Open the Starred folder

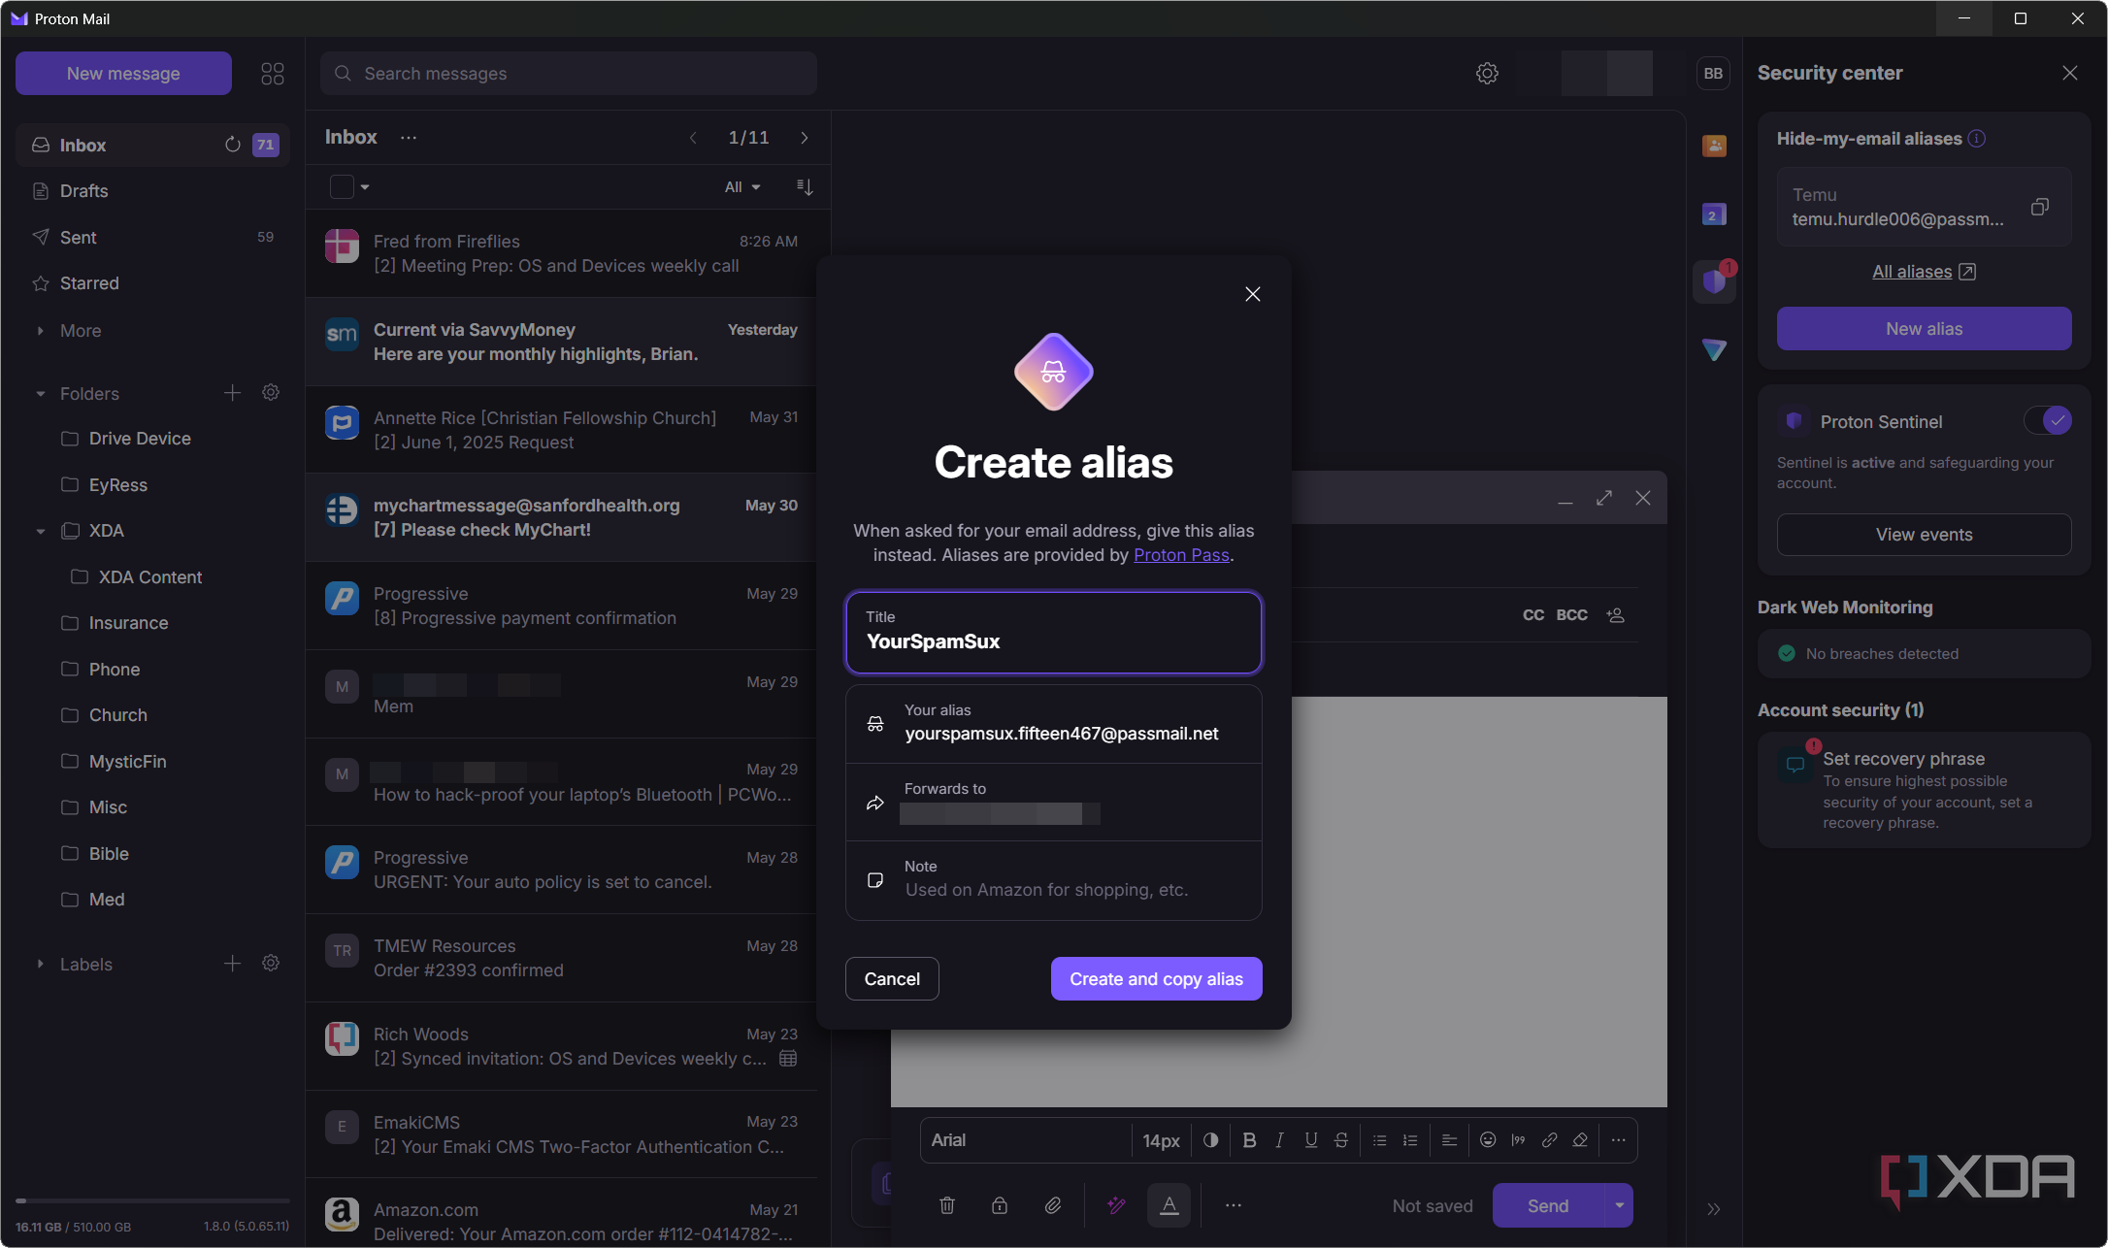coord(152,283)
